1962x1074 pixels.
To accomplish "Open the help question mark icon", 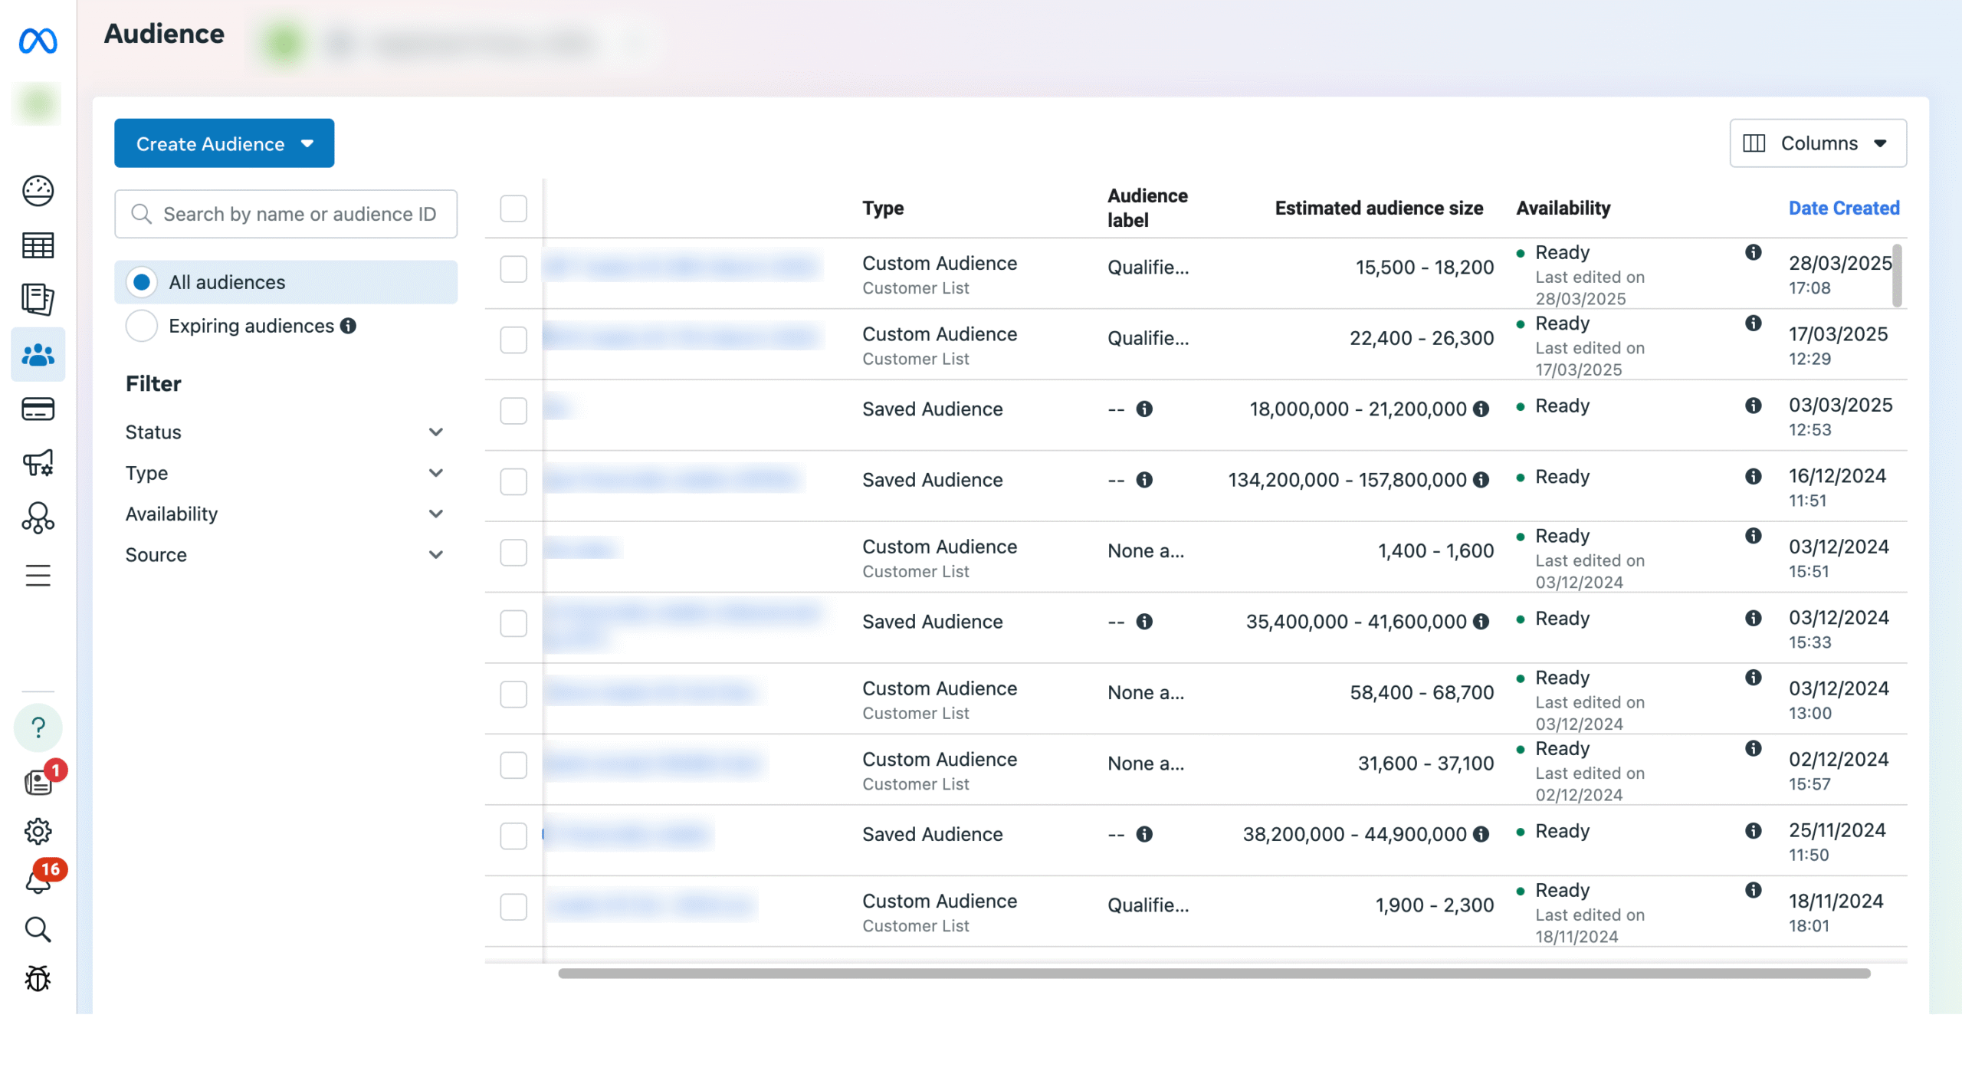I will [x=38, y=727].
